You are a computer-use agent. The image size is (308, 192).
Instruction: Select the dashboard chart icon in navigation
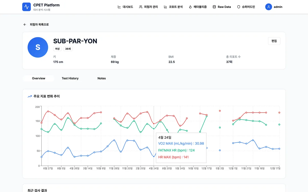coord(119,7)
